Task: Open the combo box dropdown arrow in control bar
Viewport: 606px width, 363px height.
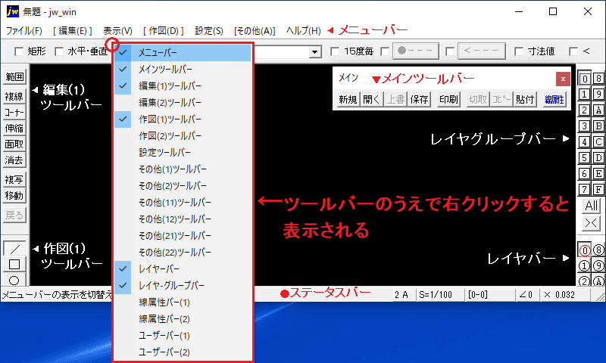Action: pyautogui.click(x=315, y=51)
